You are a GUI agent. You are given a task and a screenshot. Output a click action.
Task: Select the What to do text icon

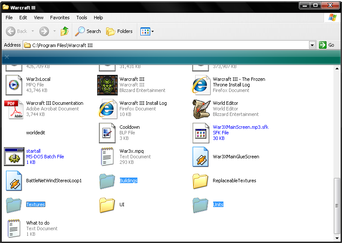click(14, 228)
